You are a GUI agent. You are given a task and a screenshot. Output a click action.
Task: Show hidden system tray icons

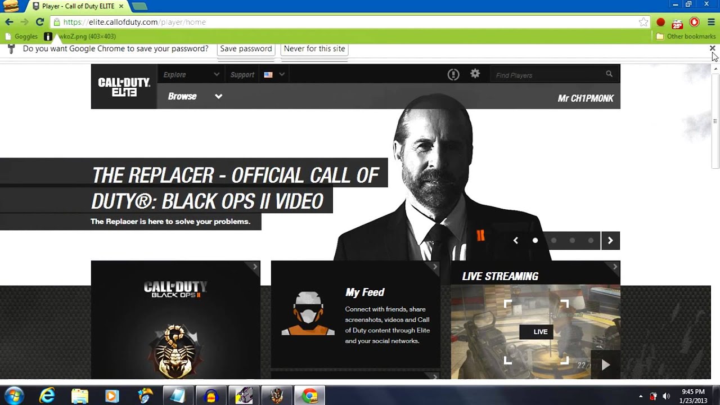pyautogui.click(x=640, y=396)
